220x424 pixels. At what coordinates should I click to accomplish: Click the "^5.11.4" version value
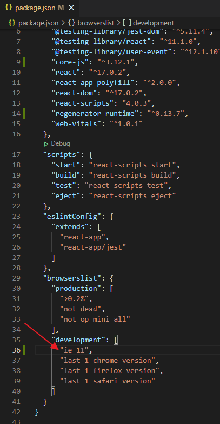pyautogui.click(x=190, y=31)
